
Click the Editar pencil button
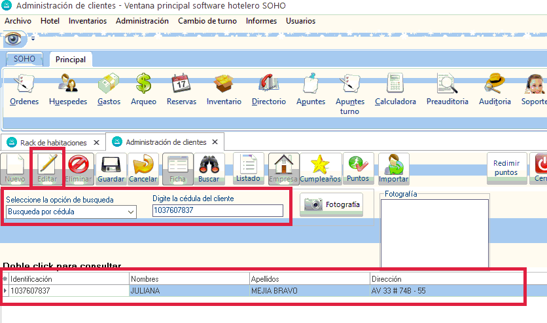pos(47,168)
